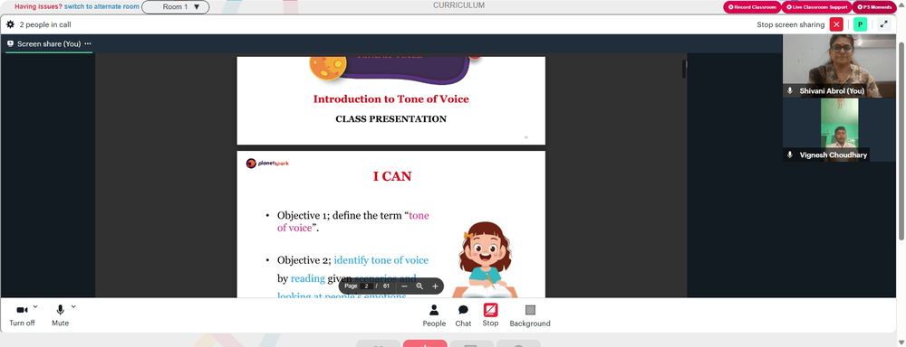Click the 'Introduction to Tone of Voice' title

pyautogui.click(x=391, y=99)
